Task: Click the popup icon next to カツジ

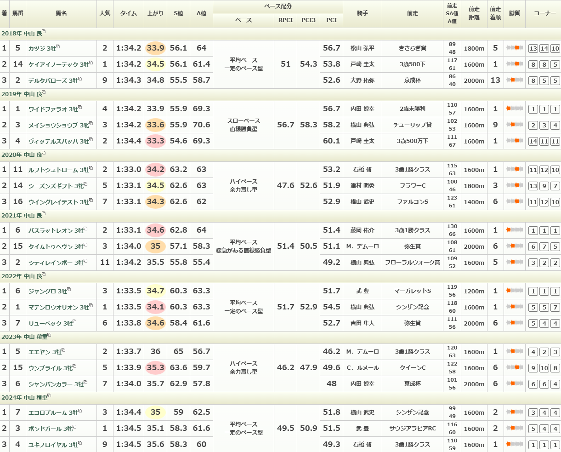Action: click(58, 47)
